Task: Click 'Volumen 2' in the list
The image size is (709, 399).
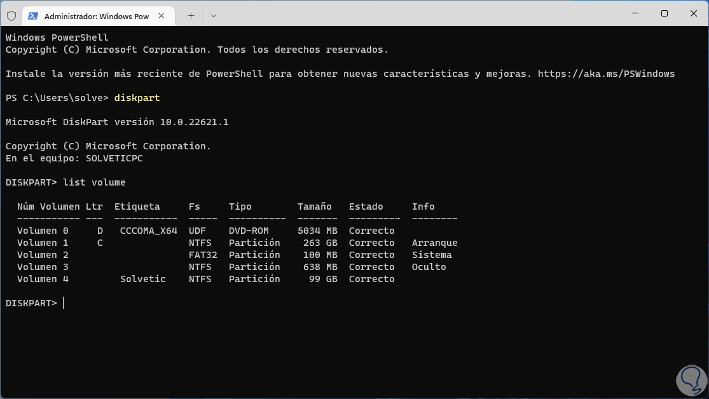Action: pos(43,255)
